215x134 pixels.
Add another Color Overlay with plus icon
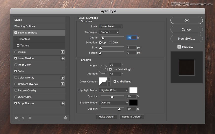pyautogui.click(x=63, y=78)
